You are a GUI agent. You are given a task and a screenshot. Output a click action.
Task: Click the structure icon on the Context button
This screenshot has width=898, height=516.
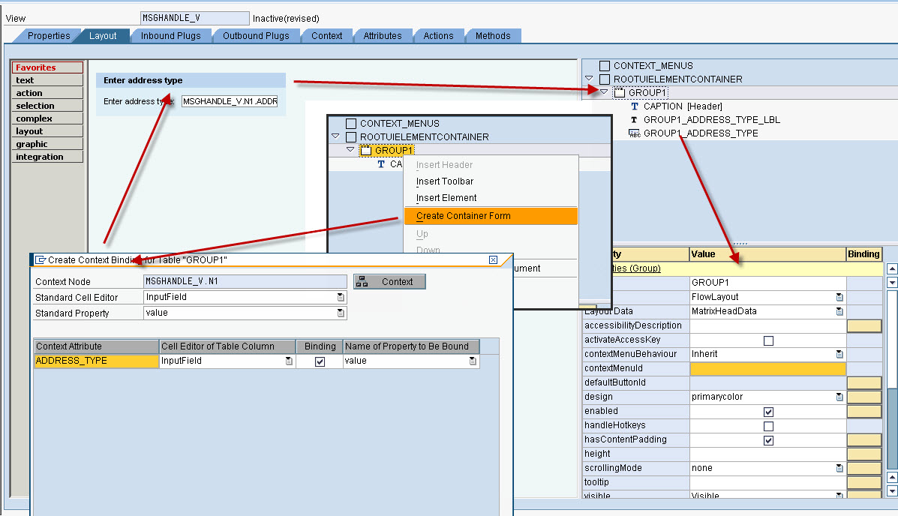tap(362, 282)
